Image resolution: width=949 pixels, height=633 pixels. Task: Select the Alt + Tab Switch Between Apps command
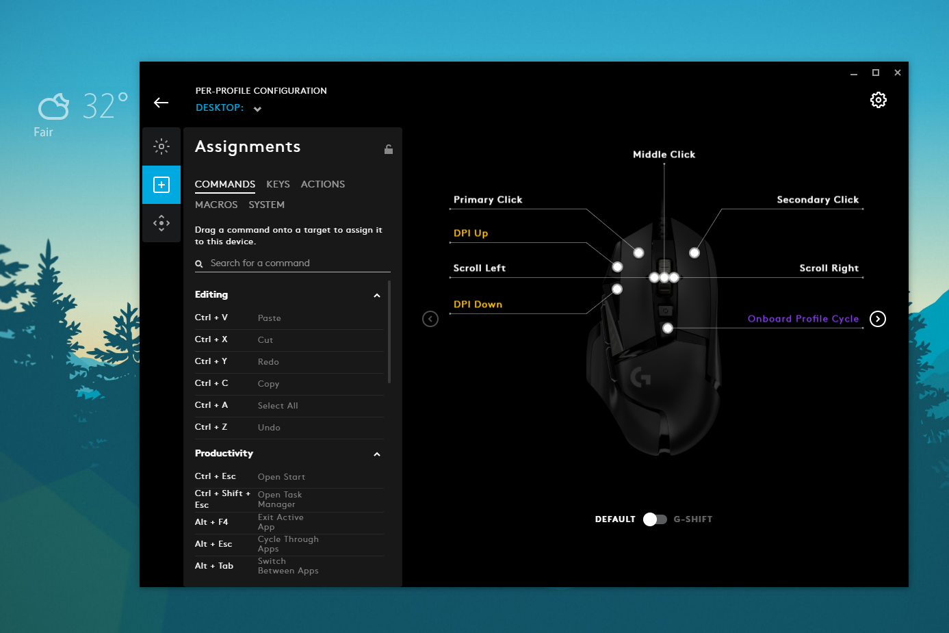coord(289,567)
